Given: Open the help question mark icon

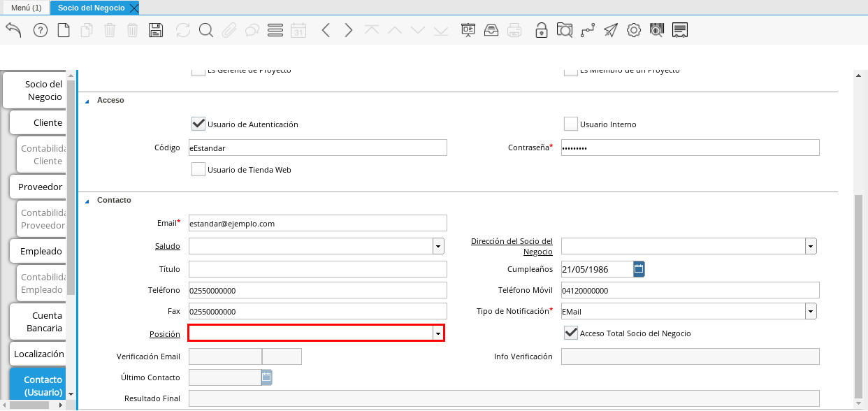Looking at the screenshot, I should click(41, 30).
